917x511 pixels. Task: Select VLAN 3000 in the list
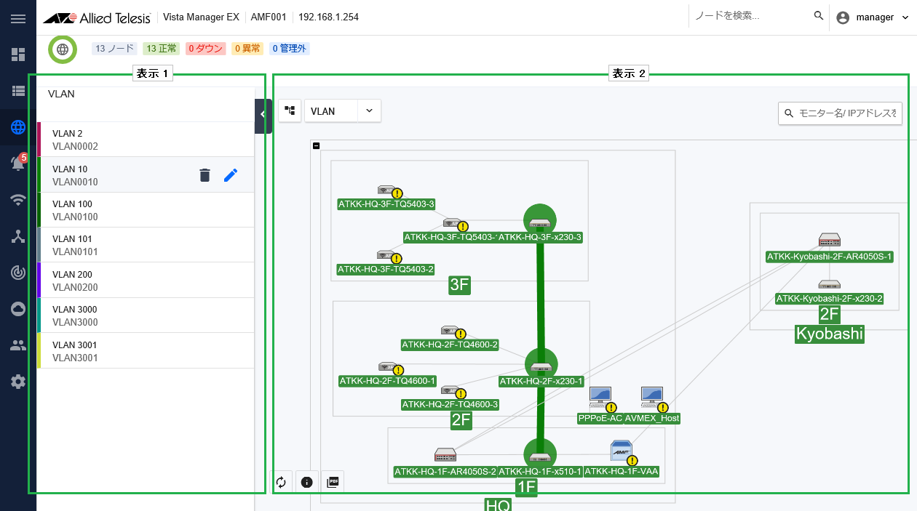(x=146, y=315)
